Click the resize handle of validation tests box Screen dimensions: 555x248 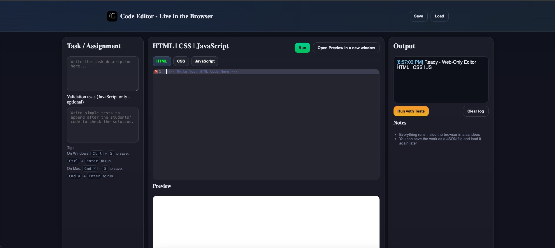137,141
